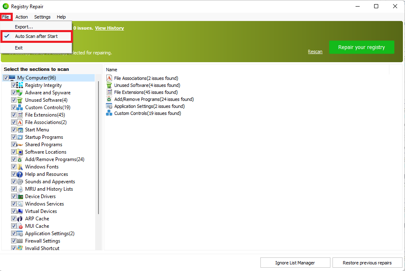Disable Auto Scan after Start option
The height and width of the screenshot is (271, 405).
coord(36,36)
